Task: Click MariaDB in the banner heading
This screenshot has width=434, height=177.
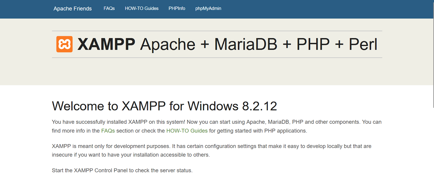Action: coord(246,44)
